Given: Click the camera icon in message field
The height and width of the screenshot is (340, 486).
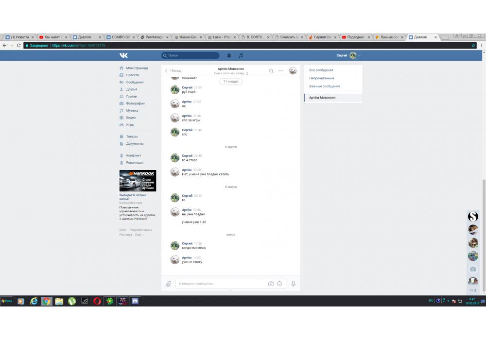Looking at the screenshot, I should [x=271, y=284].
